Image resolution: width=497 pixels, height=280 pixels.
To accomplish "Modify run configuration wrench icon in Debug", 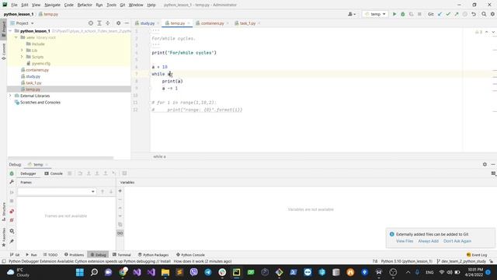I will tap(12, 182).
